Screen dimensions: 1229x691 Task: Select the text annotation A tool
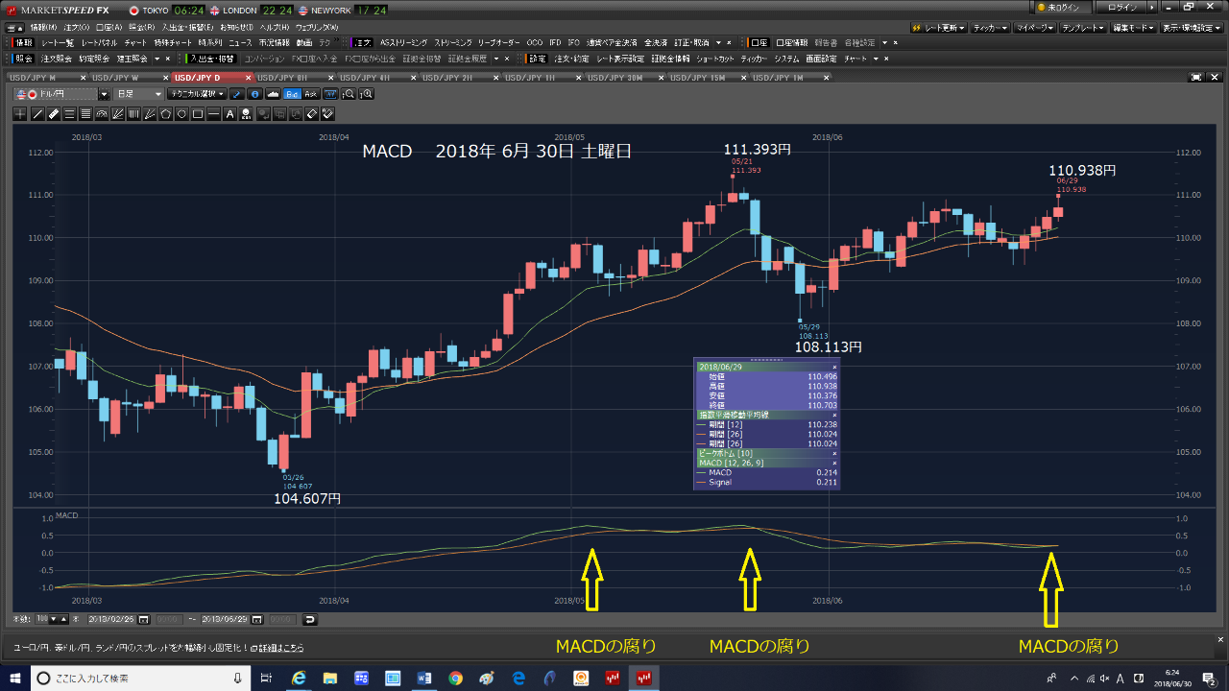pyautogui.click(x=229, y=114)
